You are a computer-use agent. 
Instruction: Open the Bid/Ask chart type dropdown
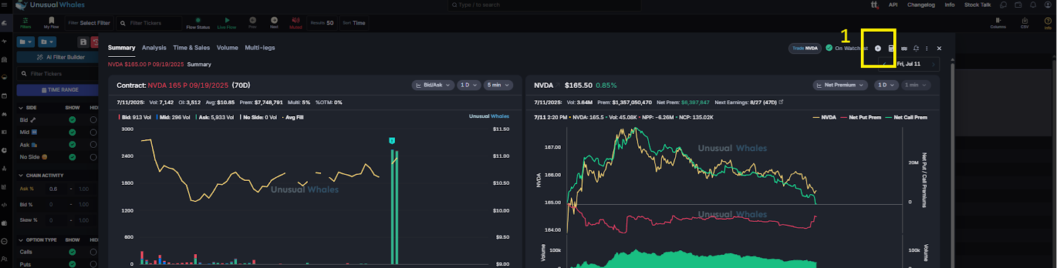click(x=433, y=85)
